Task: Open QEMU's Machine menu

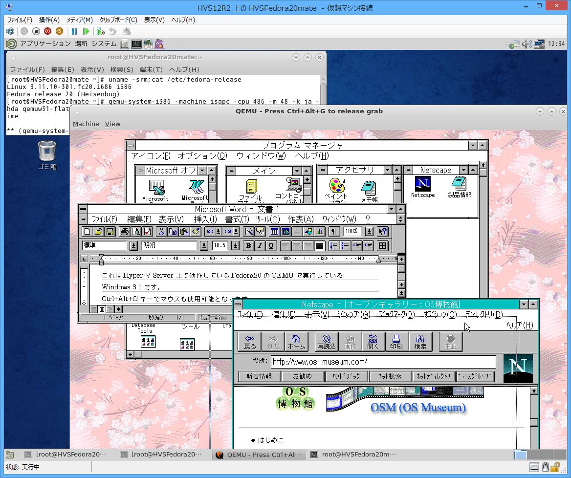Action: pos(86,124)
